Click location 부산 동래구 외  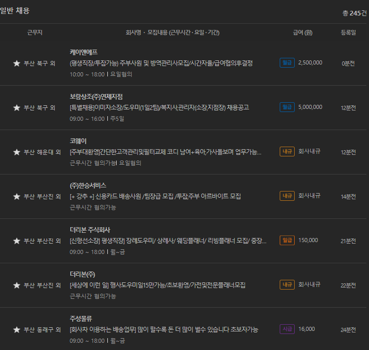pos(42,330)
